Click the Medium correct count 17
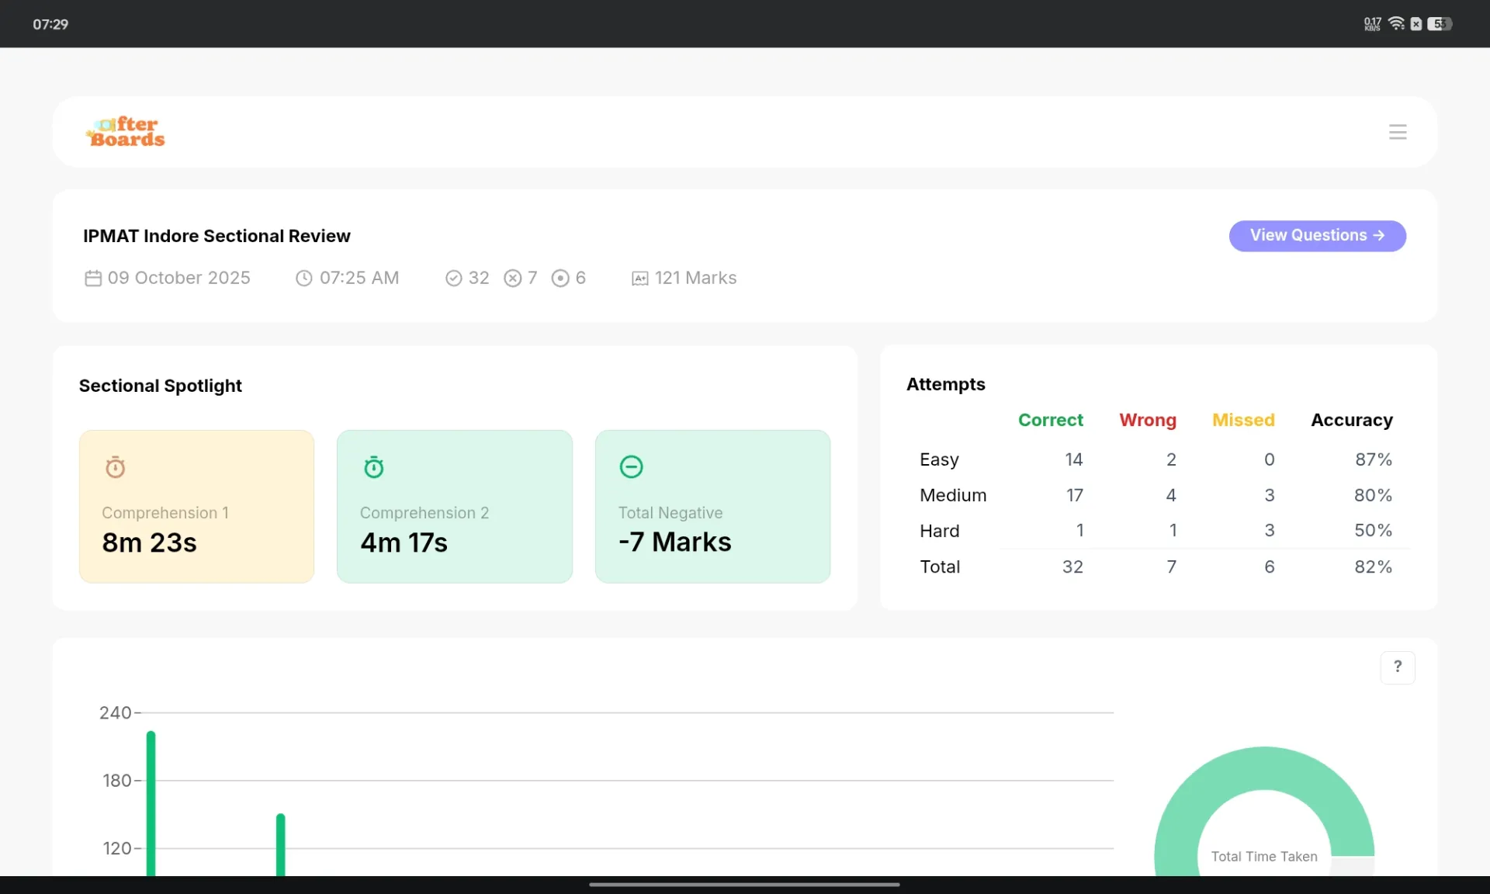 [1075, 495]
